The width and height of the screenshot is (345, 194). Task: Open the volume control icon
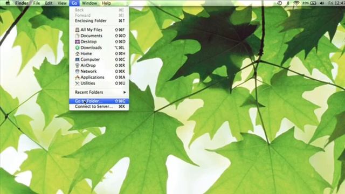pos(322,3)
